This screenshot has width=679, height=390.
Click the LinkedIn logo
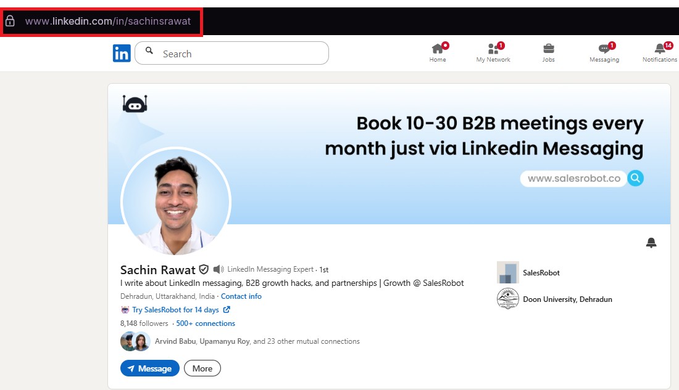(x=122, y=53)
